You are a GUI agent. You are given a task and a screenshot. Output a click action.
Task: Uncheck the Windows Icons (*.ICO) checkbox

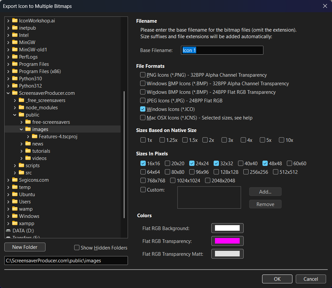tap(143, 109)
